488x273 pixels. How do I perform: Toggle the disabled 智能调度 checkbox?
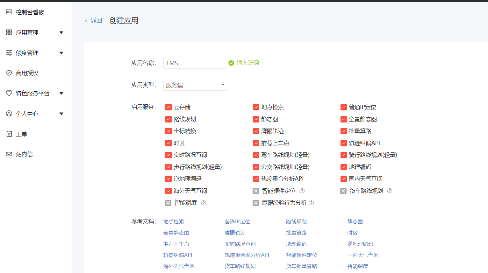[x=168, y=203]
